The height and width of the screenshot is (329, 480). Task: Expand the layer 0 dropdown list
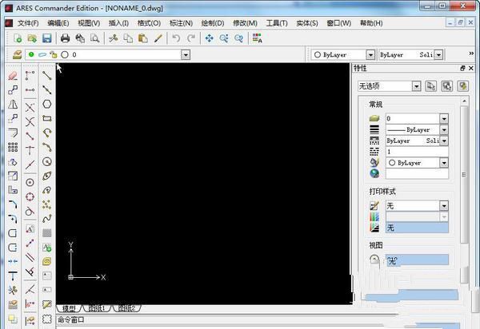coord(186,54)
